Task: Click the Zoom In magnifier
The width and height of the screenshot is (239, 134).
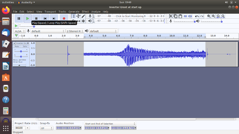Action: pyautogui.click(x=209, y=16)
